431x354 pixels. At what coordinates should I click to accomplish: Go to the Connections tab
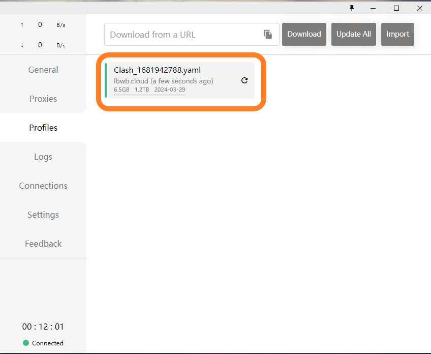pyautogui.click(x=43, y=186)
